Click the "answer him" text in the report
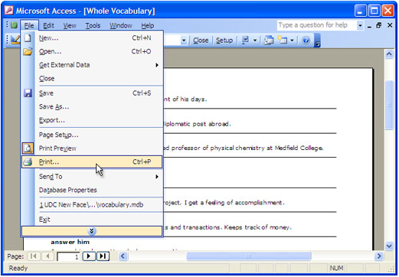Image resolution: width=399 pixels, height=277 pixels. 70,242
